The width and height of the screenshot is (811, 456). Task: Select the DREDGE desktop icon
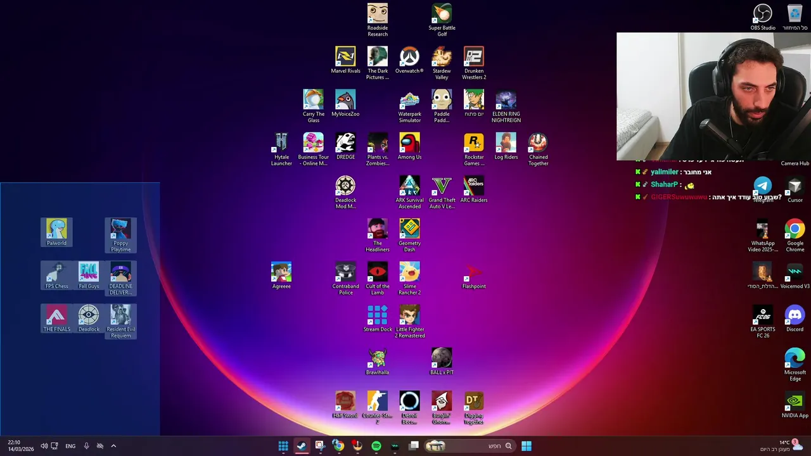(345, 146)
